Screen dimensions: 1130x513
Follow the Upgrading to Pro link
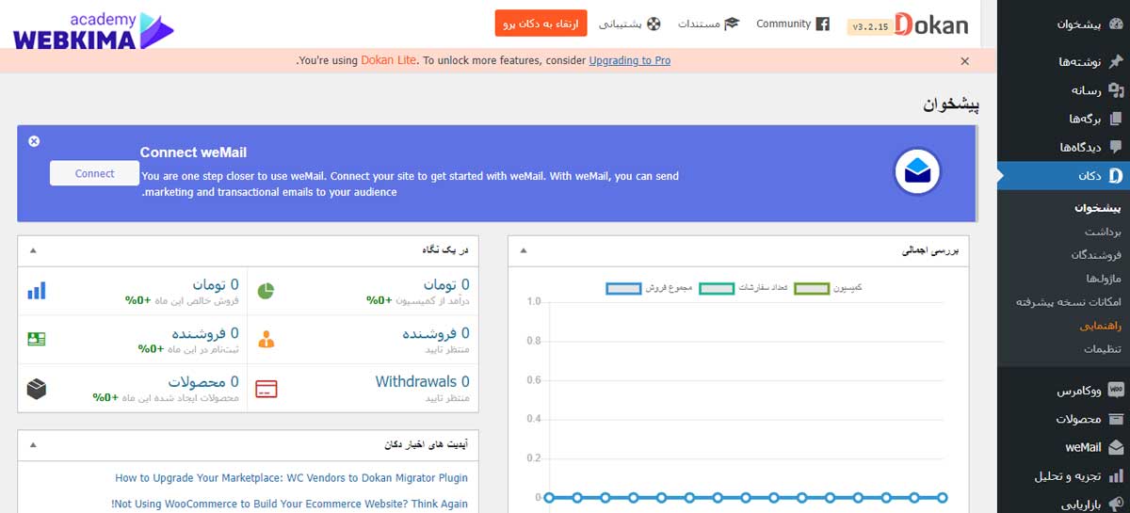click(630, 60)
